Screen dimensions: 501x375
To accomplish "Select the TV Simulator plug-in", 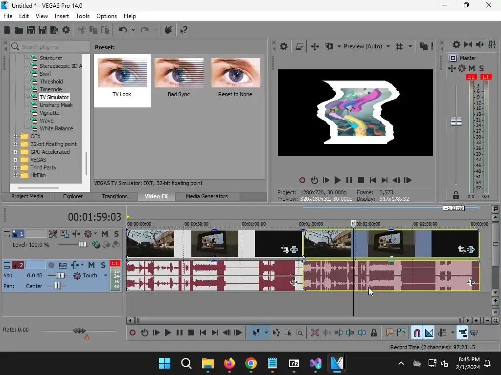I will (x=54, y=97).
